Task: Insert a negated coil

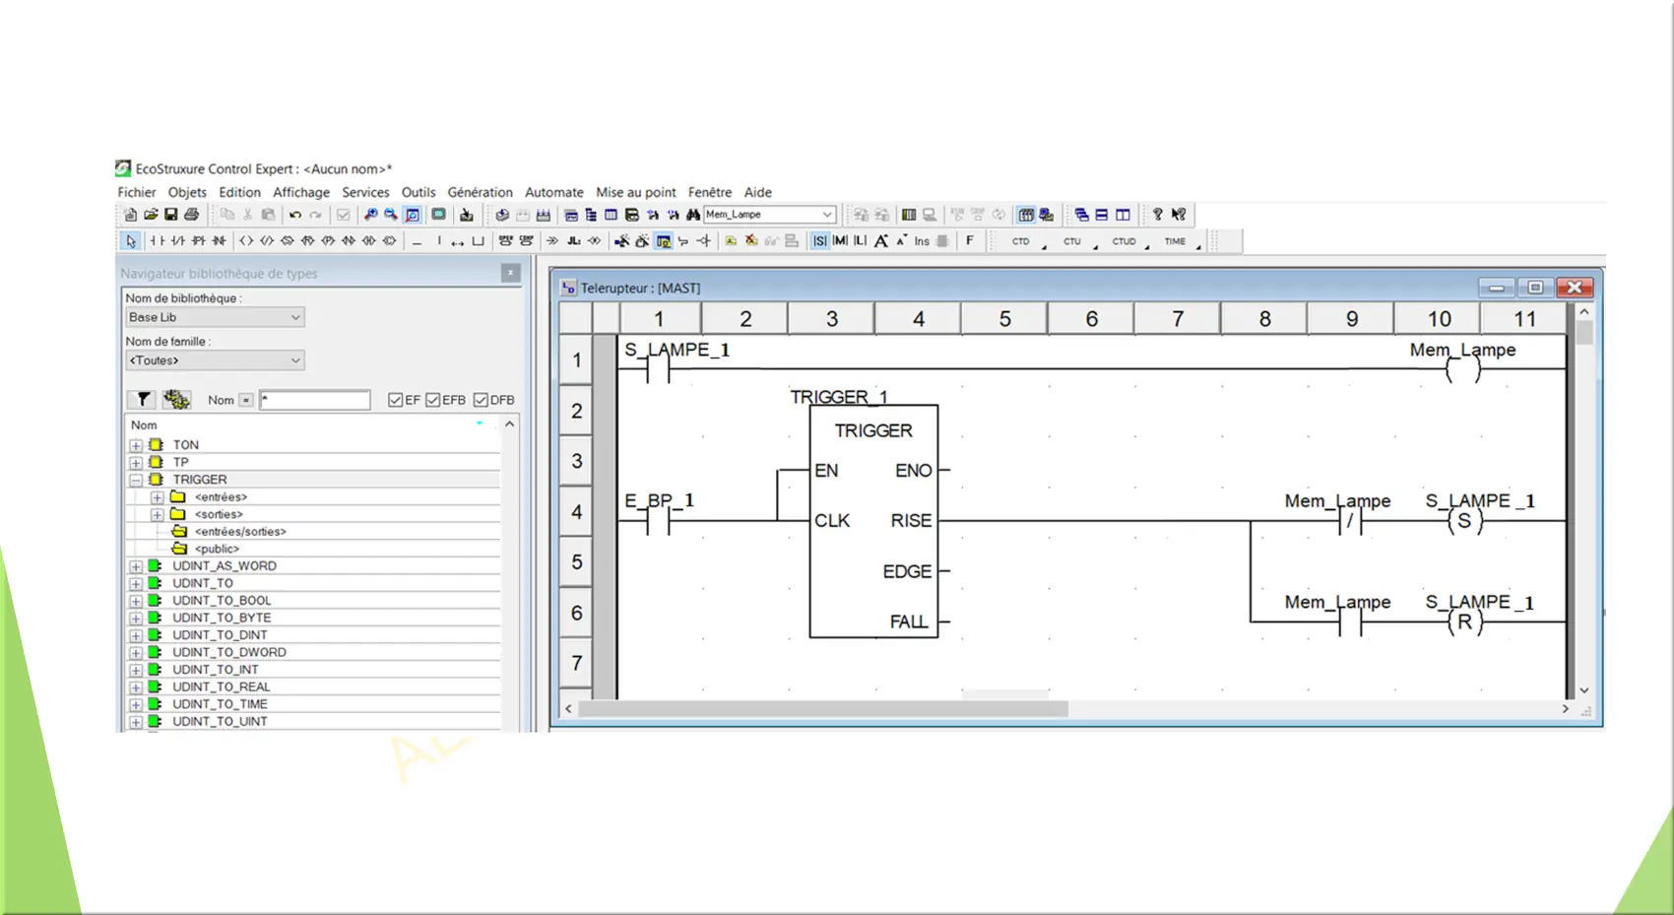Action: 267,241
